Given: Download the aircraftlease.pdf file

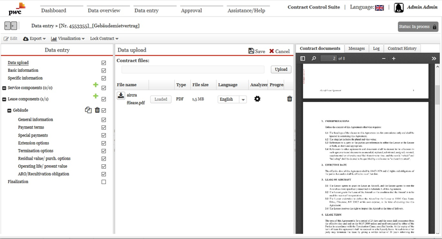Looking at the screenshot, I should click(x=121, y=96).
